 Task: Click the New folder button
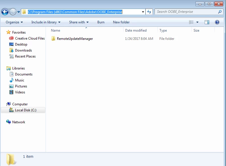tap(121, 22)
